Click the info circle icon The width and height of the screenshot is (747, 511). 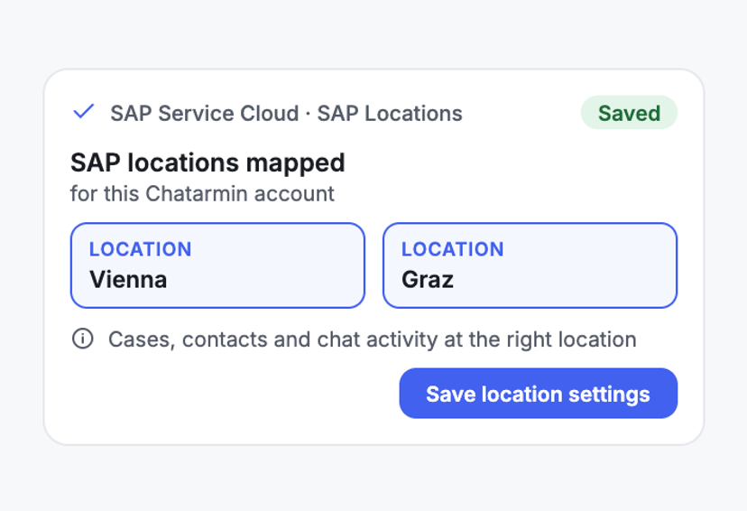(82, 339)
